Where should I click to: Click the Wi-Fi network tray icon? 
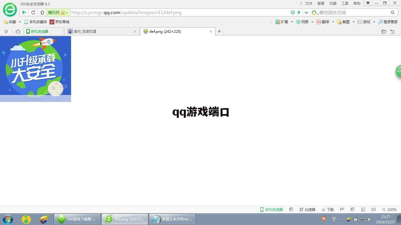pos(334,219)
